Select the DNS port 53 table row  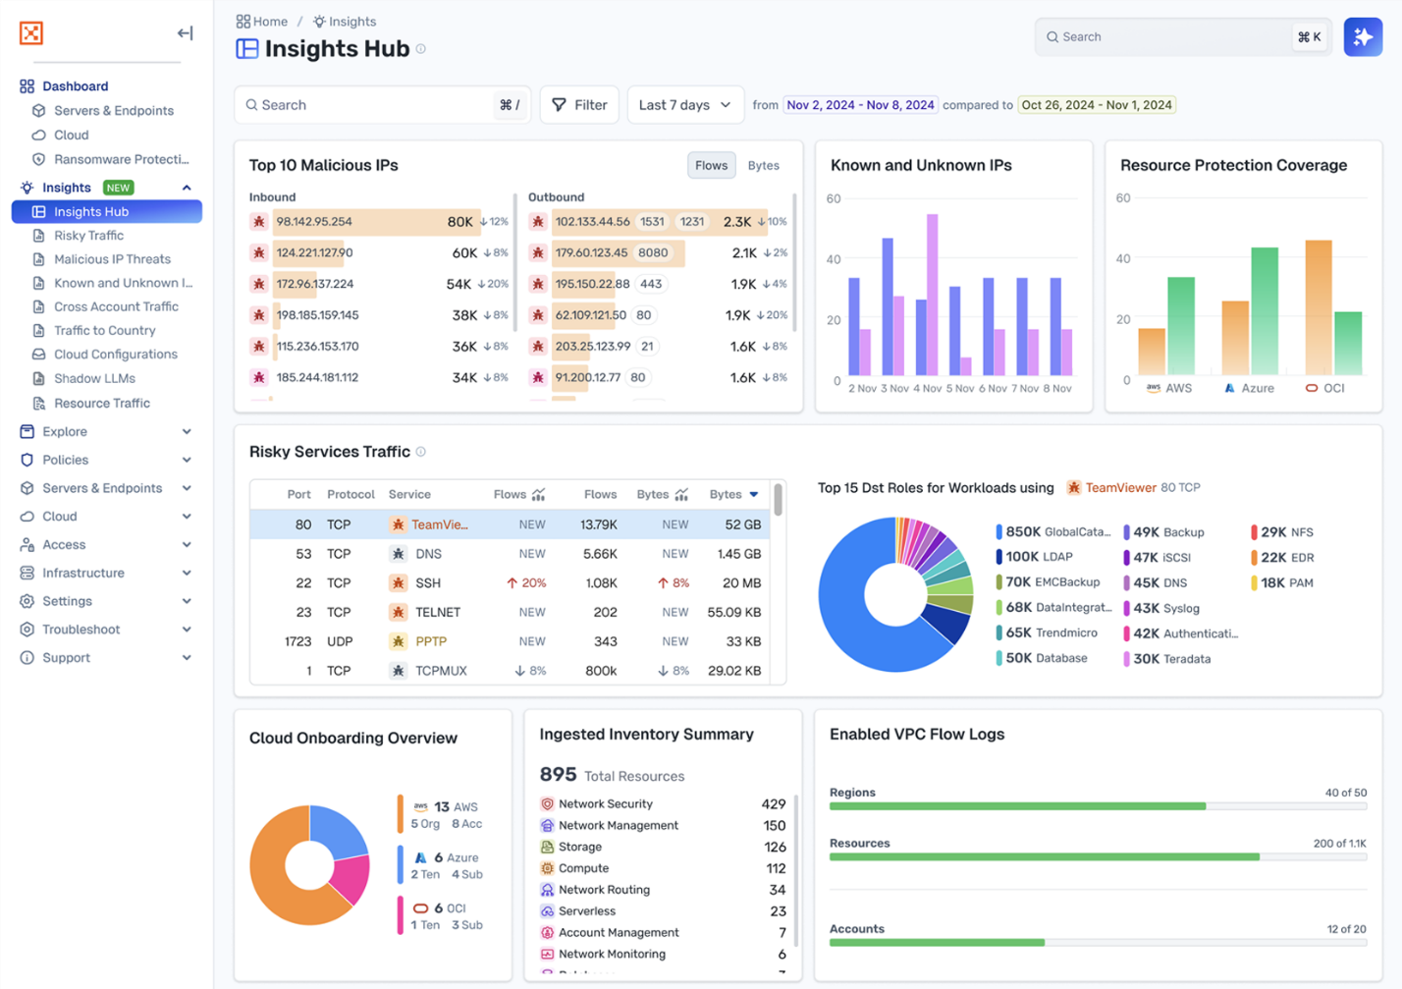pos(510,554)
